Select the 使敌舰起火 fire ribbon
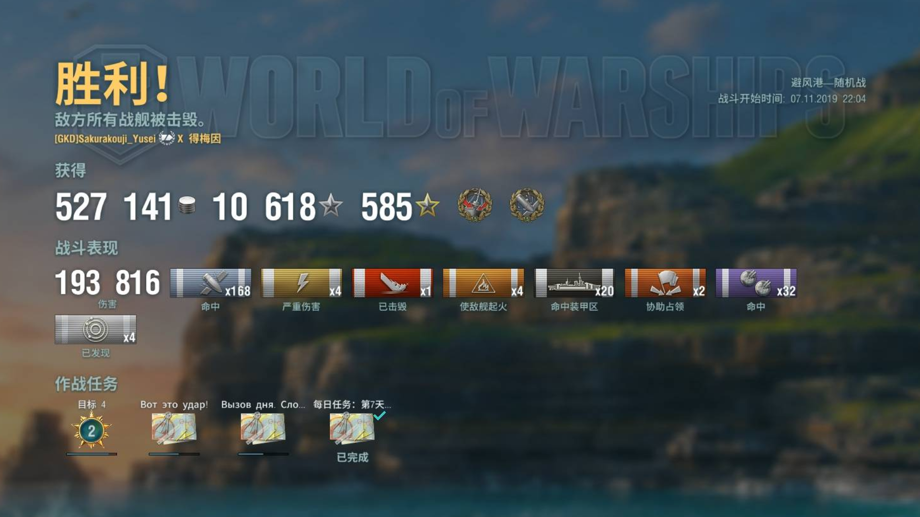 coord(483,283)
